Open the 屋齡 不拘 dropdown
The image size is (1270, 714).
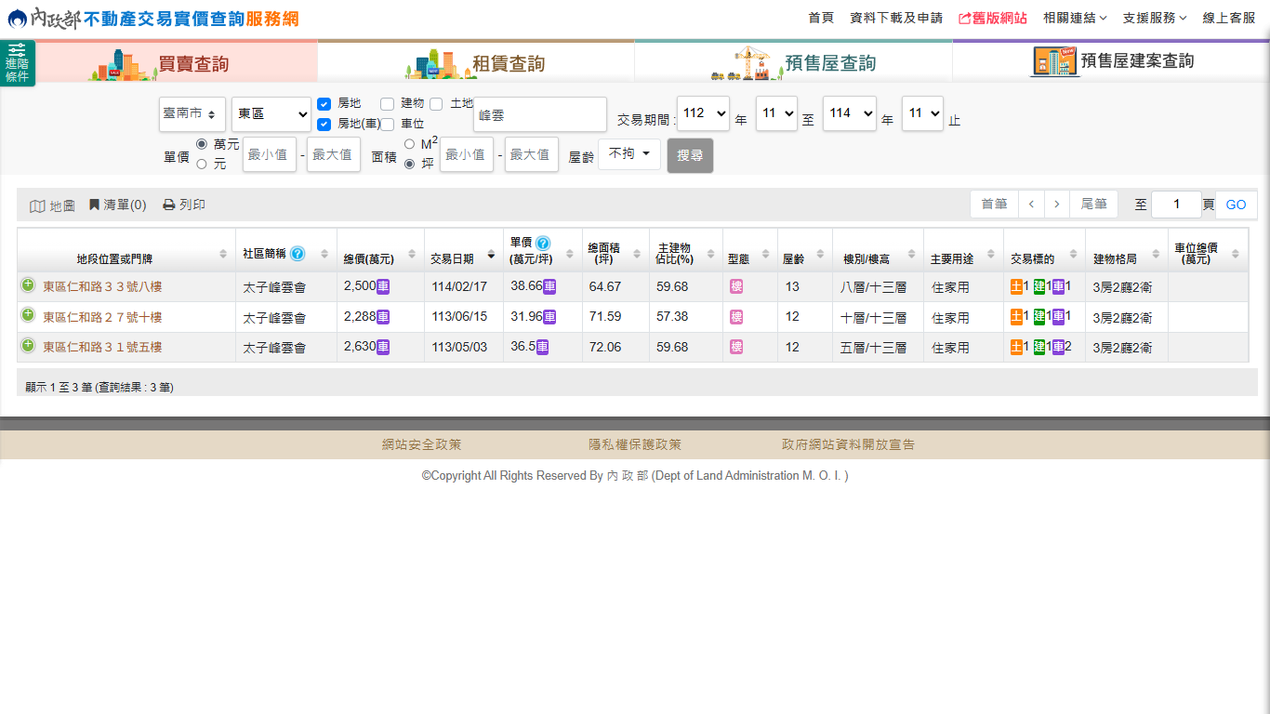[629, 154]
